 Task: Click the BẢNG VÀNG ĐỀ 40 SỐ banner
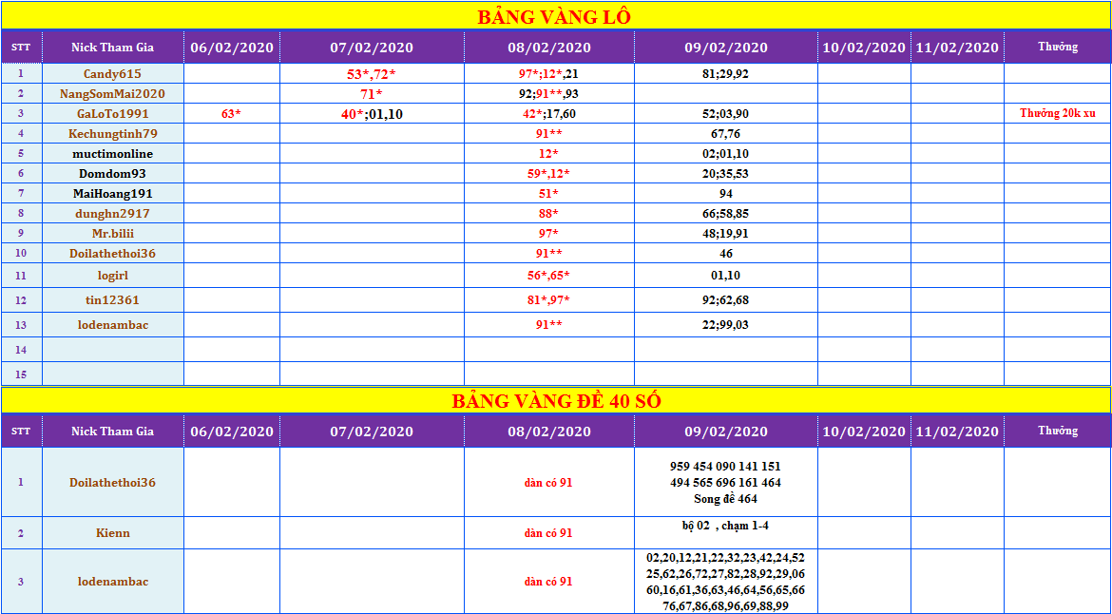pyautogui.click(x=555, y=400)
